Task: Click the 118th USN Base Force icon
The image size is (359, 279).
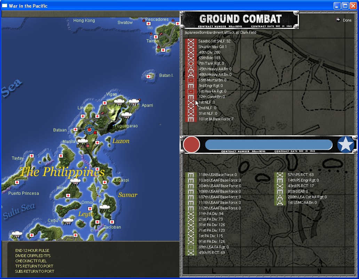Action: [x=191, y=175]
